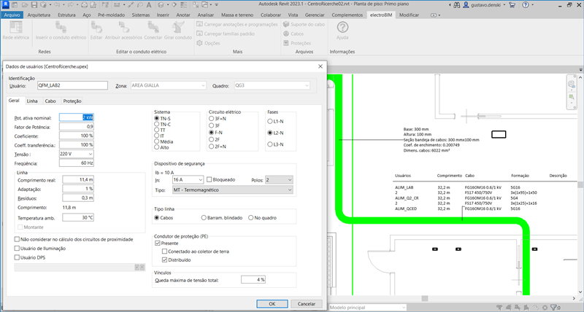This screenshot has height=312, width=584.
Task: Click the Rede elétrica ribbon icon
Action: [x=18, y=28]
